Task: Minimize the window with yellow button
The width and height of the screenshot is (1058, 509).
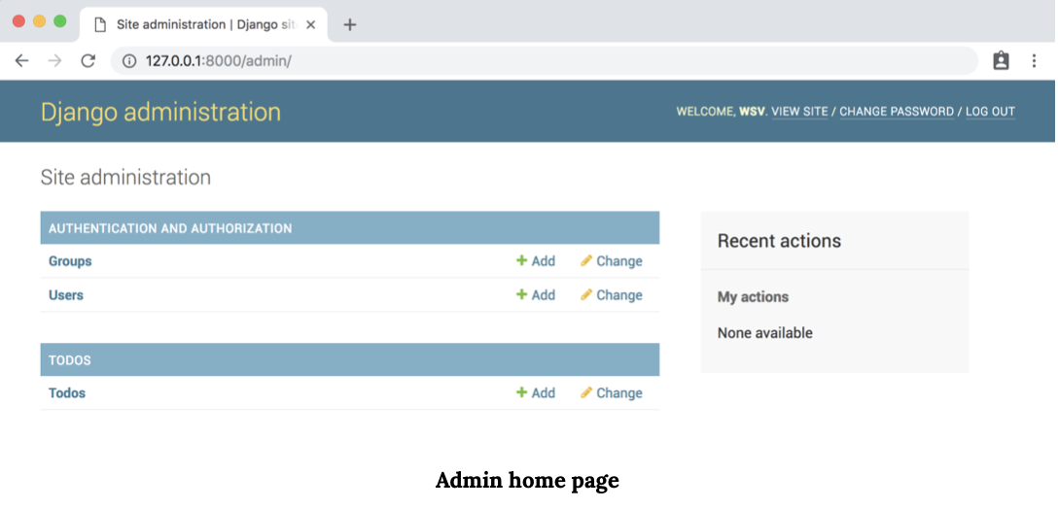Action: tap(39, 21)
